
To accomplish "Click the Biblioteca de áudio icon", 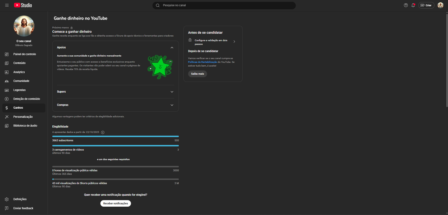I will (7, 126).
